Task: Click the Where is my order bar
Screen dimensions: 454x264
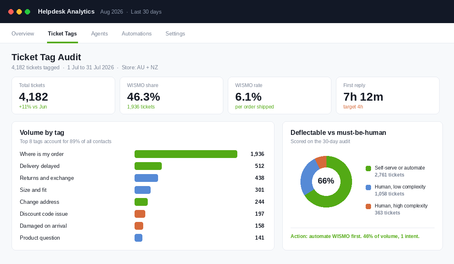Action: pyautogui.click(x=186, y=154)
